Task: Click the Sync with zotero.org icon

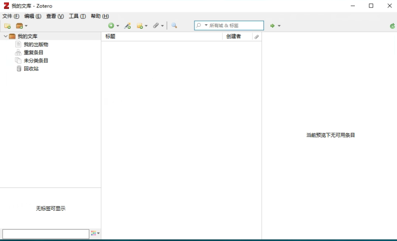Action: [x=392, y=26]
